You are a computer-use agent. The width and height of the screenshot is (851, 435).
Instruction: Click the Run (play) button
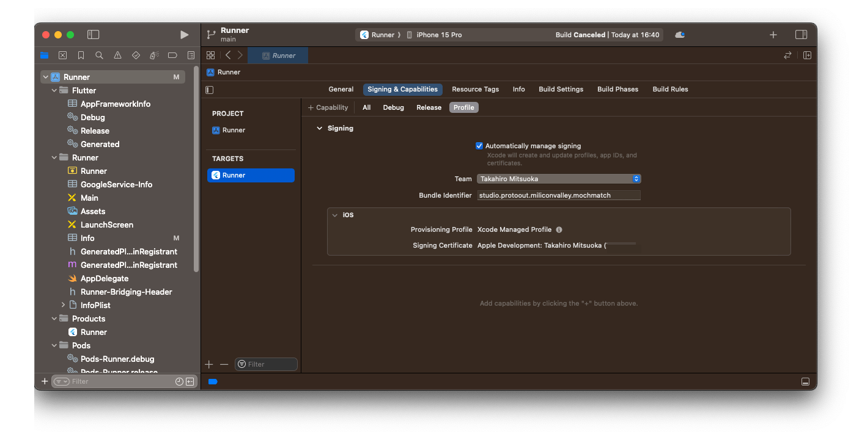coord(184,35)
